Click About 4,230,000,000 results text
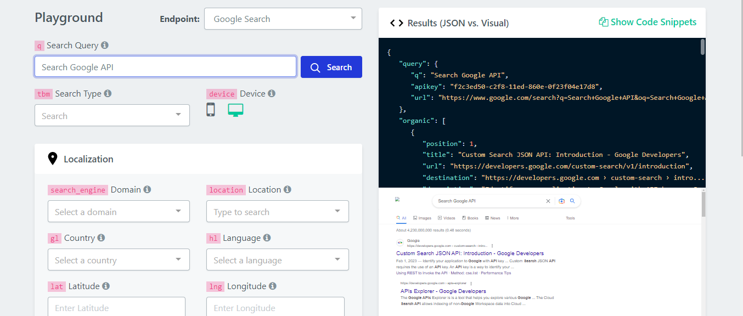The width and height of the screenshot is (743, 316). coord(434,230)
